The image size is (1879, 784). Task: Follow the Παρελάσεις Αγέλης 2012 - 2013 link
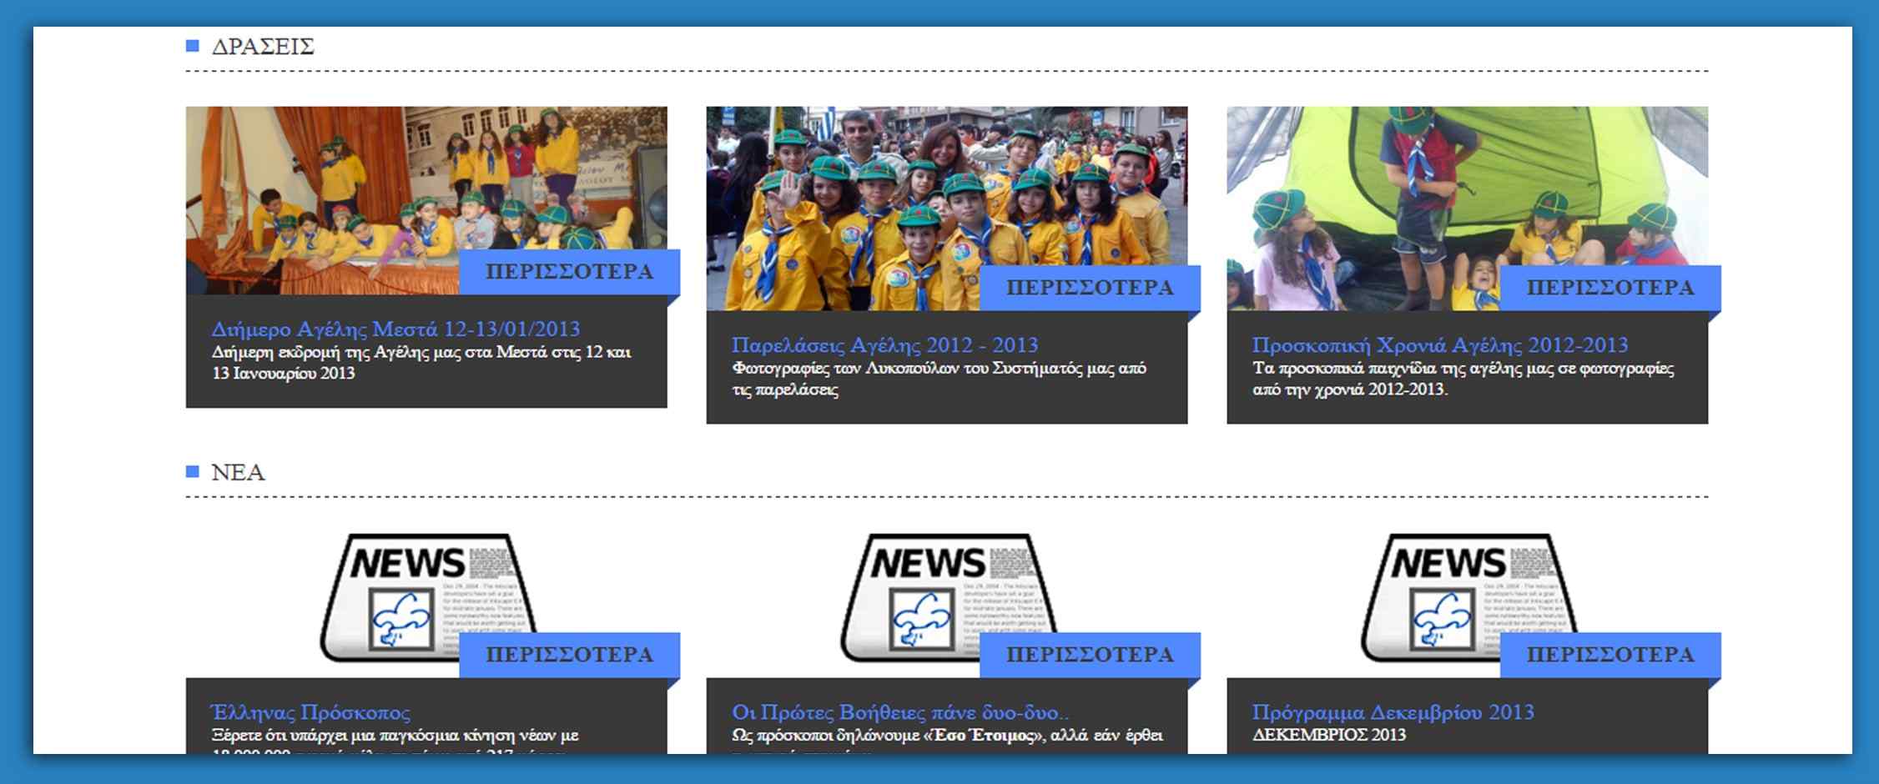[884, 345]
